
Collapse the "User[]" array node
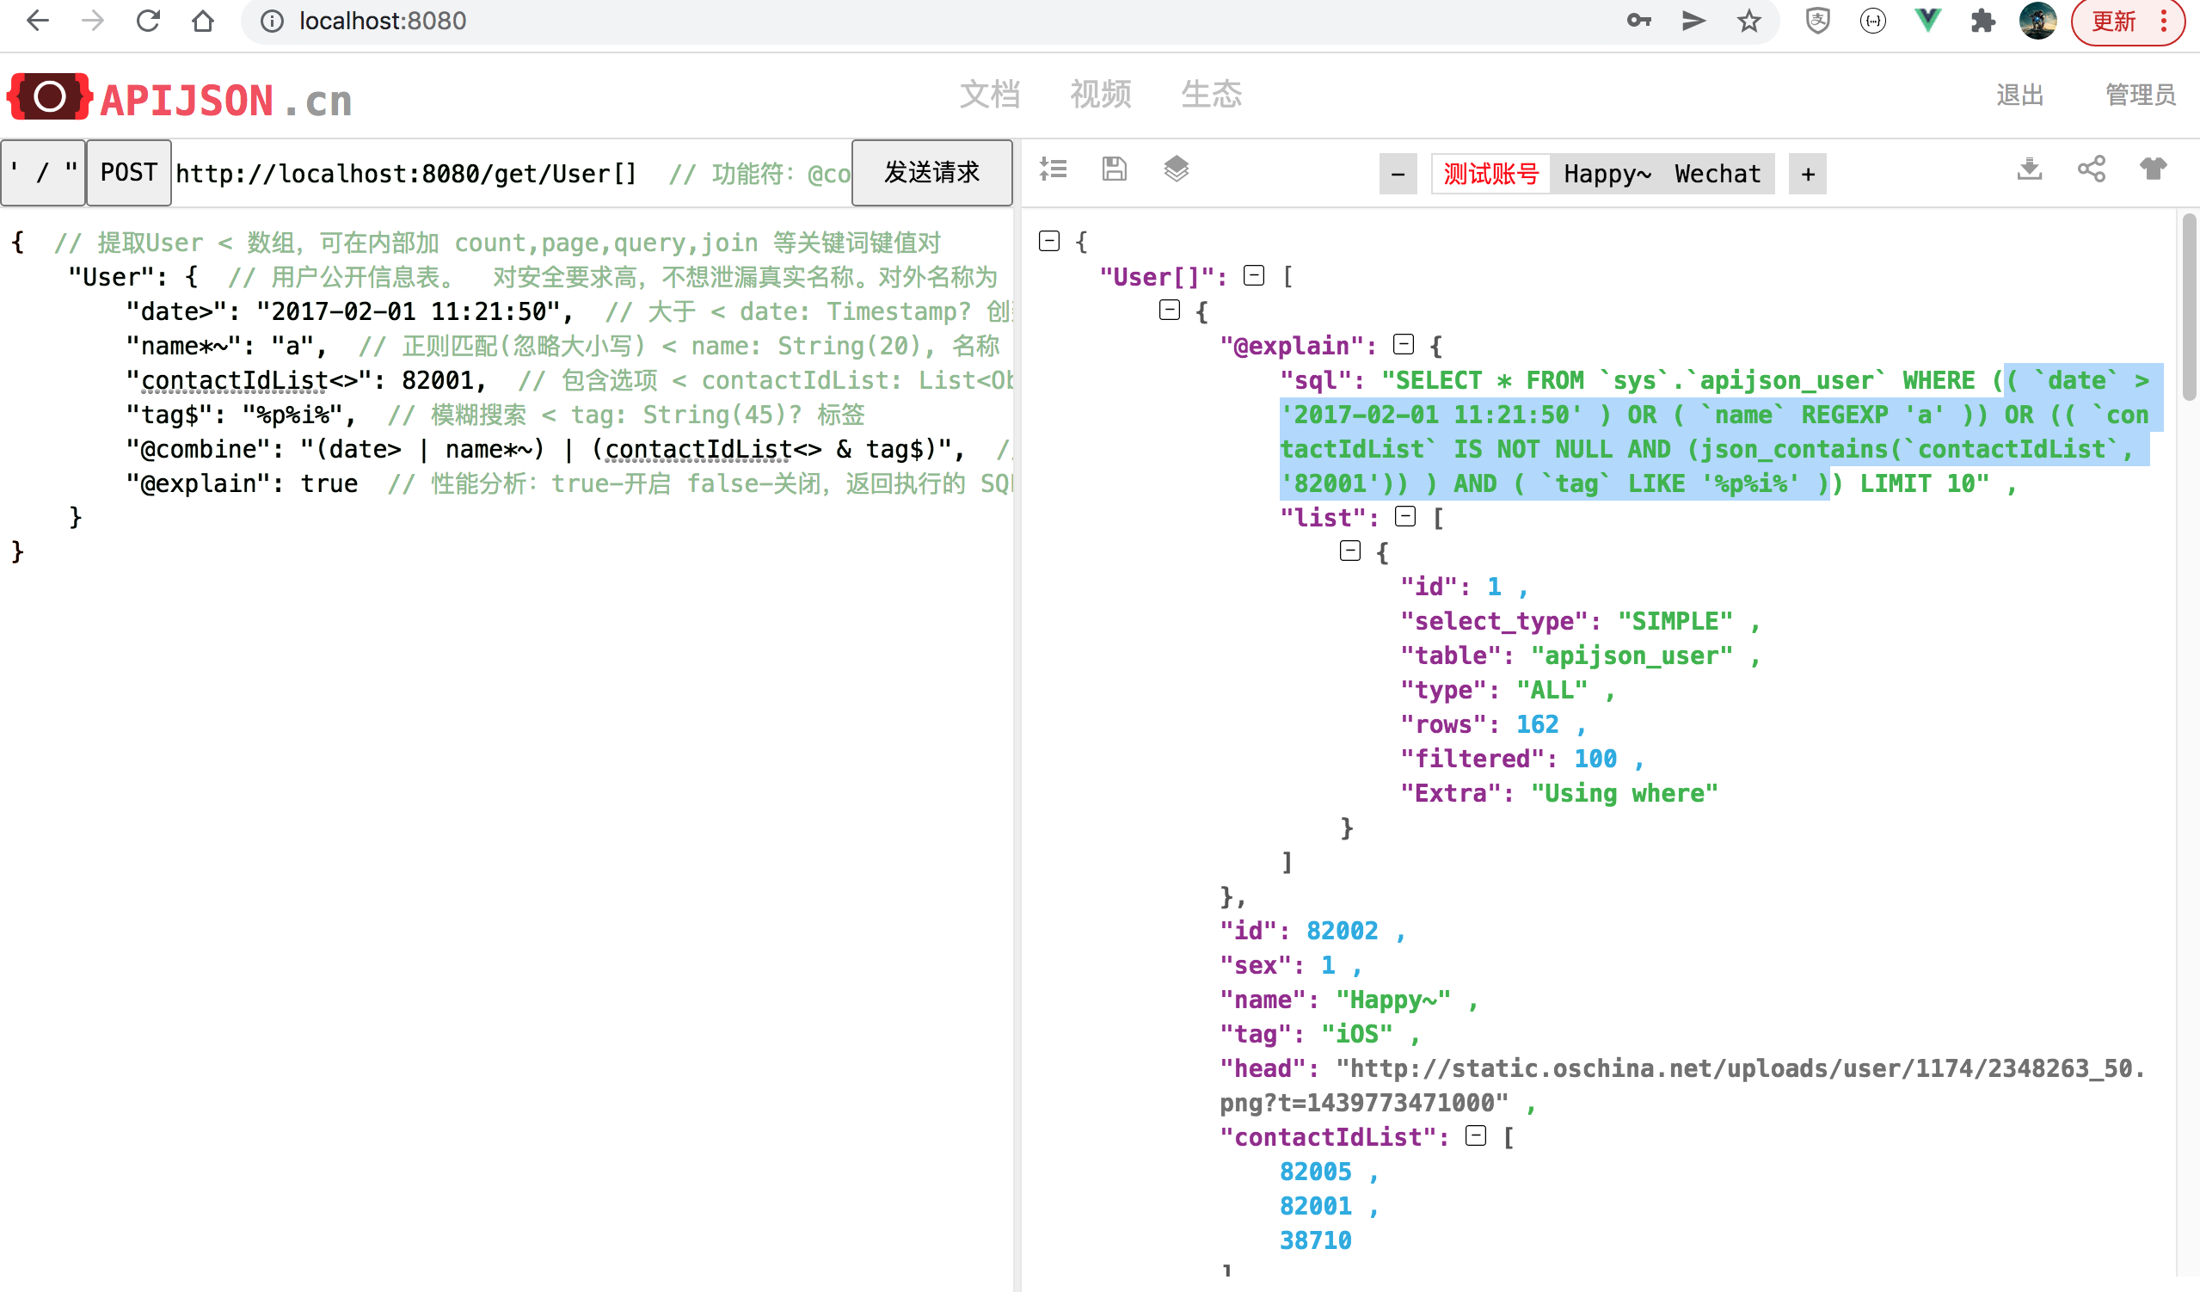[x=1254, y=276]
